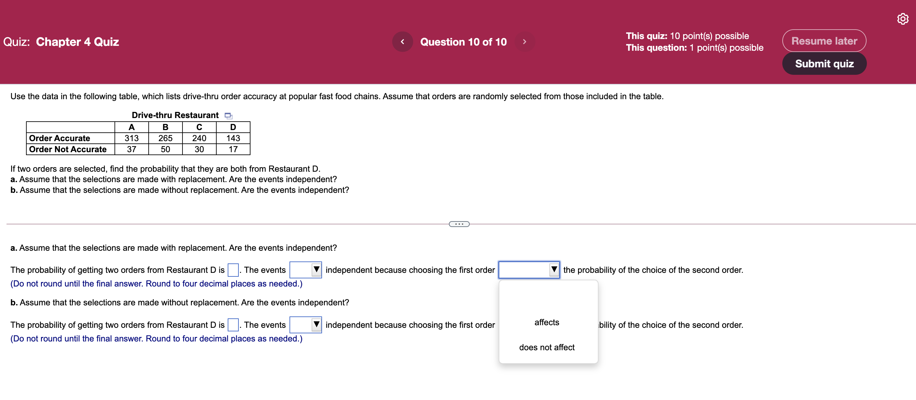Click the rounding instruction text in part a
This screenshot has width=916, height=400.
(156, 283)
